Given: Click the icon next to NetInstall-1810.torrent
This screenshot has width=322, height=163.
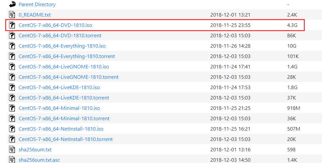Looking at the screenshot, I should tap(12, 139).
